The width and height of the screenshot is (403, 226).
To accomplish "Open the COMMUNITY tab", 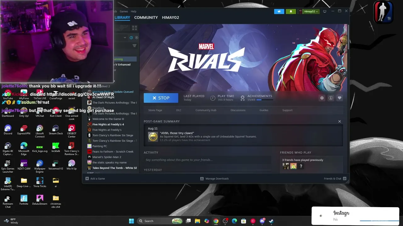I will coord(146,18).
